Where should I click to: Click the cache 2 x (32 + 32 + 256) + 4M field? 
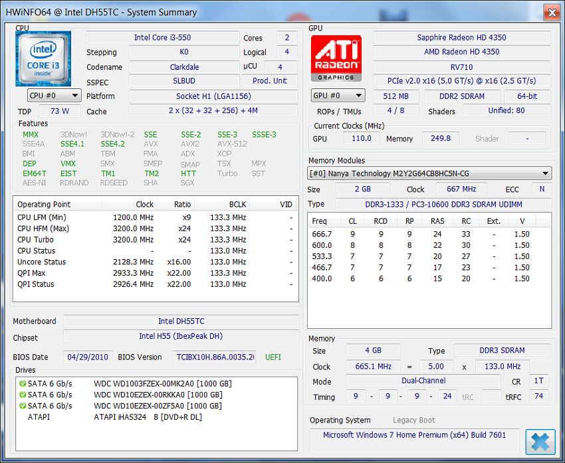pos(213,110)
